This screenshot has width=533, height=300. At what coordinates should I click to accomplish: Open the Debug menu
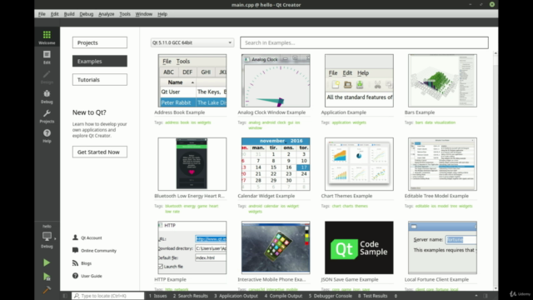click(87, 14)
